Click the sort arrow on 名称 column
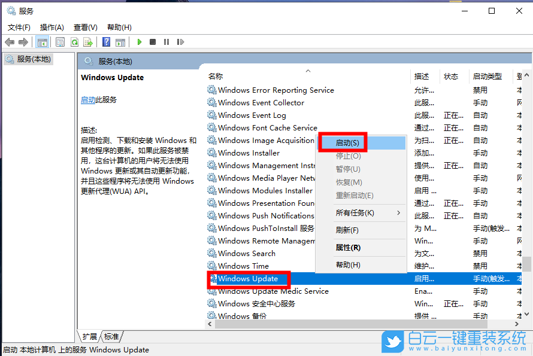 (308, 71)
